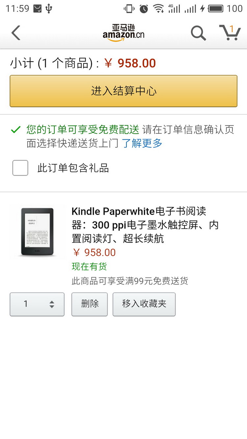Screen dimensions: 247x439
Task: Tap the product price ¥958.00
Action: 94,253
